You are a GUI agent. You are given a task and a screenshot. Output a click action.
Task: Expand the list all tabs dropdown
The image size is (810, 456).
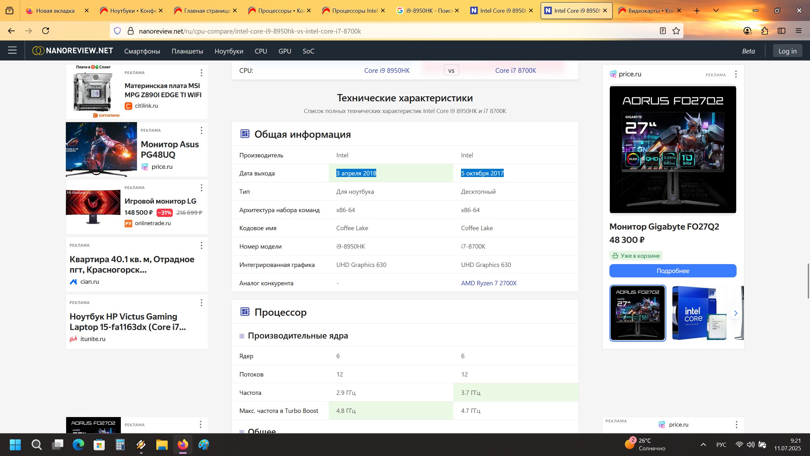click(x=716, y=10)
